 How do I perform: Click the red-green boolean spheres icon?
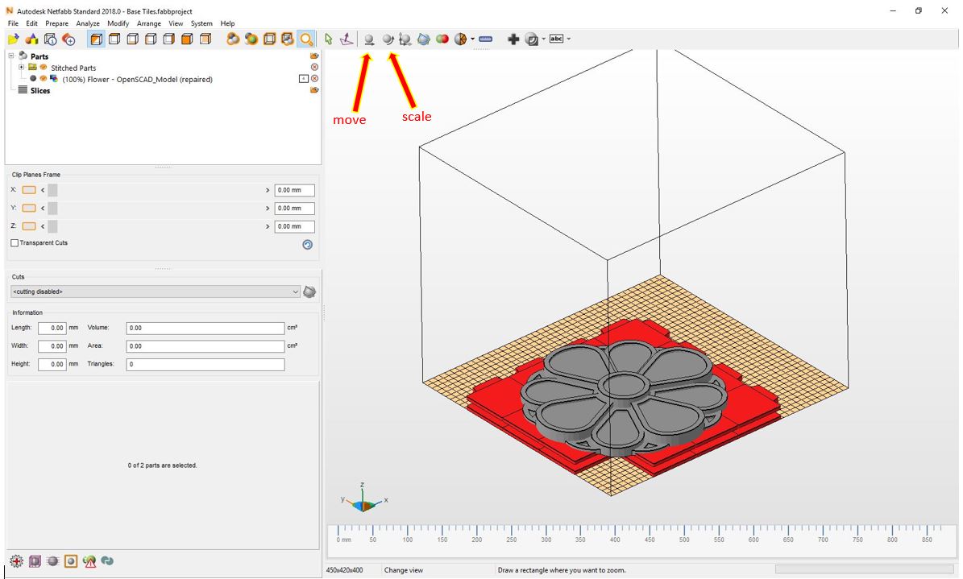point(442,39)
